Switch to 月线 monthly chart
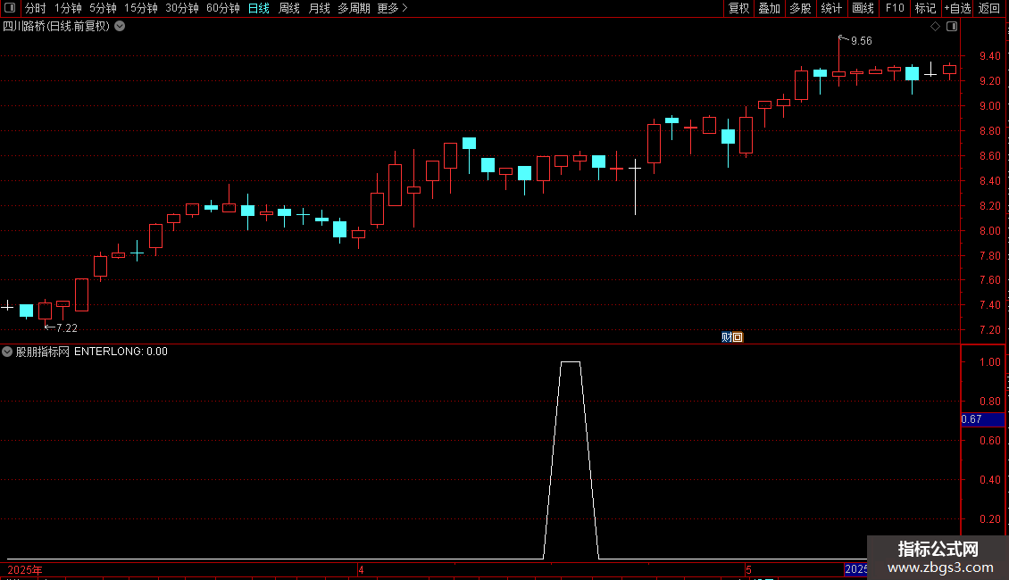Image resolution: width=1009 pixels, height=580 pixels. pyautogui.click(x=319, y=8)
